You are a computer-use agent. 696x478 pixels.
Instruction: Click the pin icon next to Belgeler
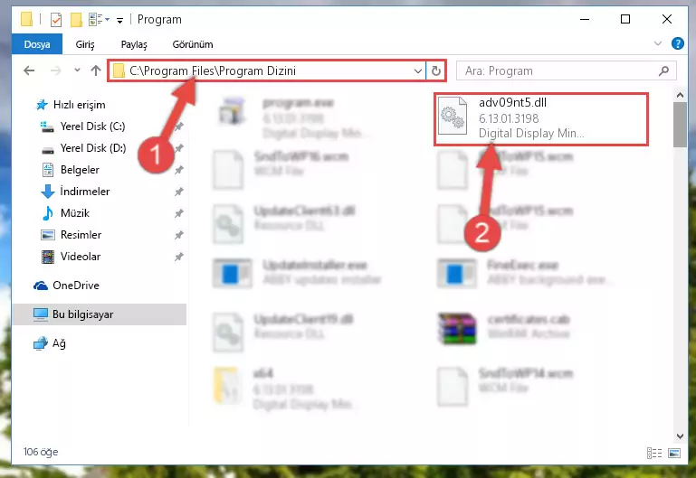pyautogui.click(x=178, y=170)
